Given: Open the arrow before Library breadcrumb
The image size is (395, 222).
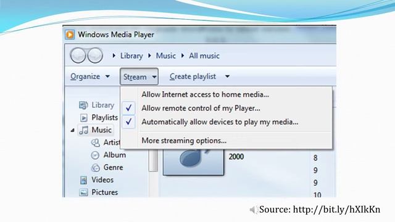Looking at the screenshot, I should 114,55.
